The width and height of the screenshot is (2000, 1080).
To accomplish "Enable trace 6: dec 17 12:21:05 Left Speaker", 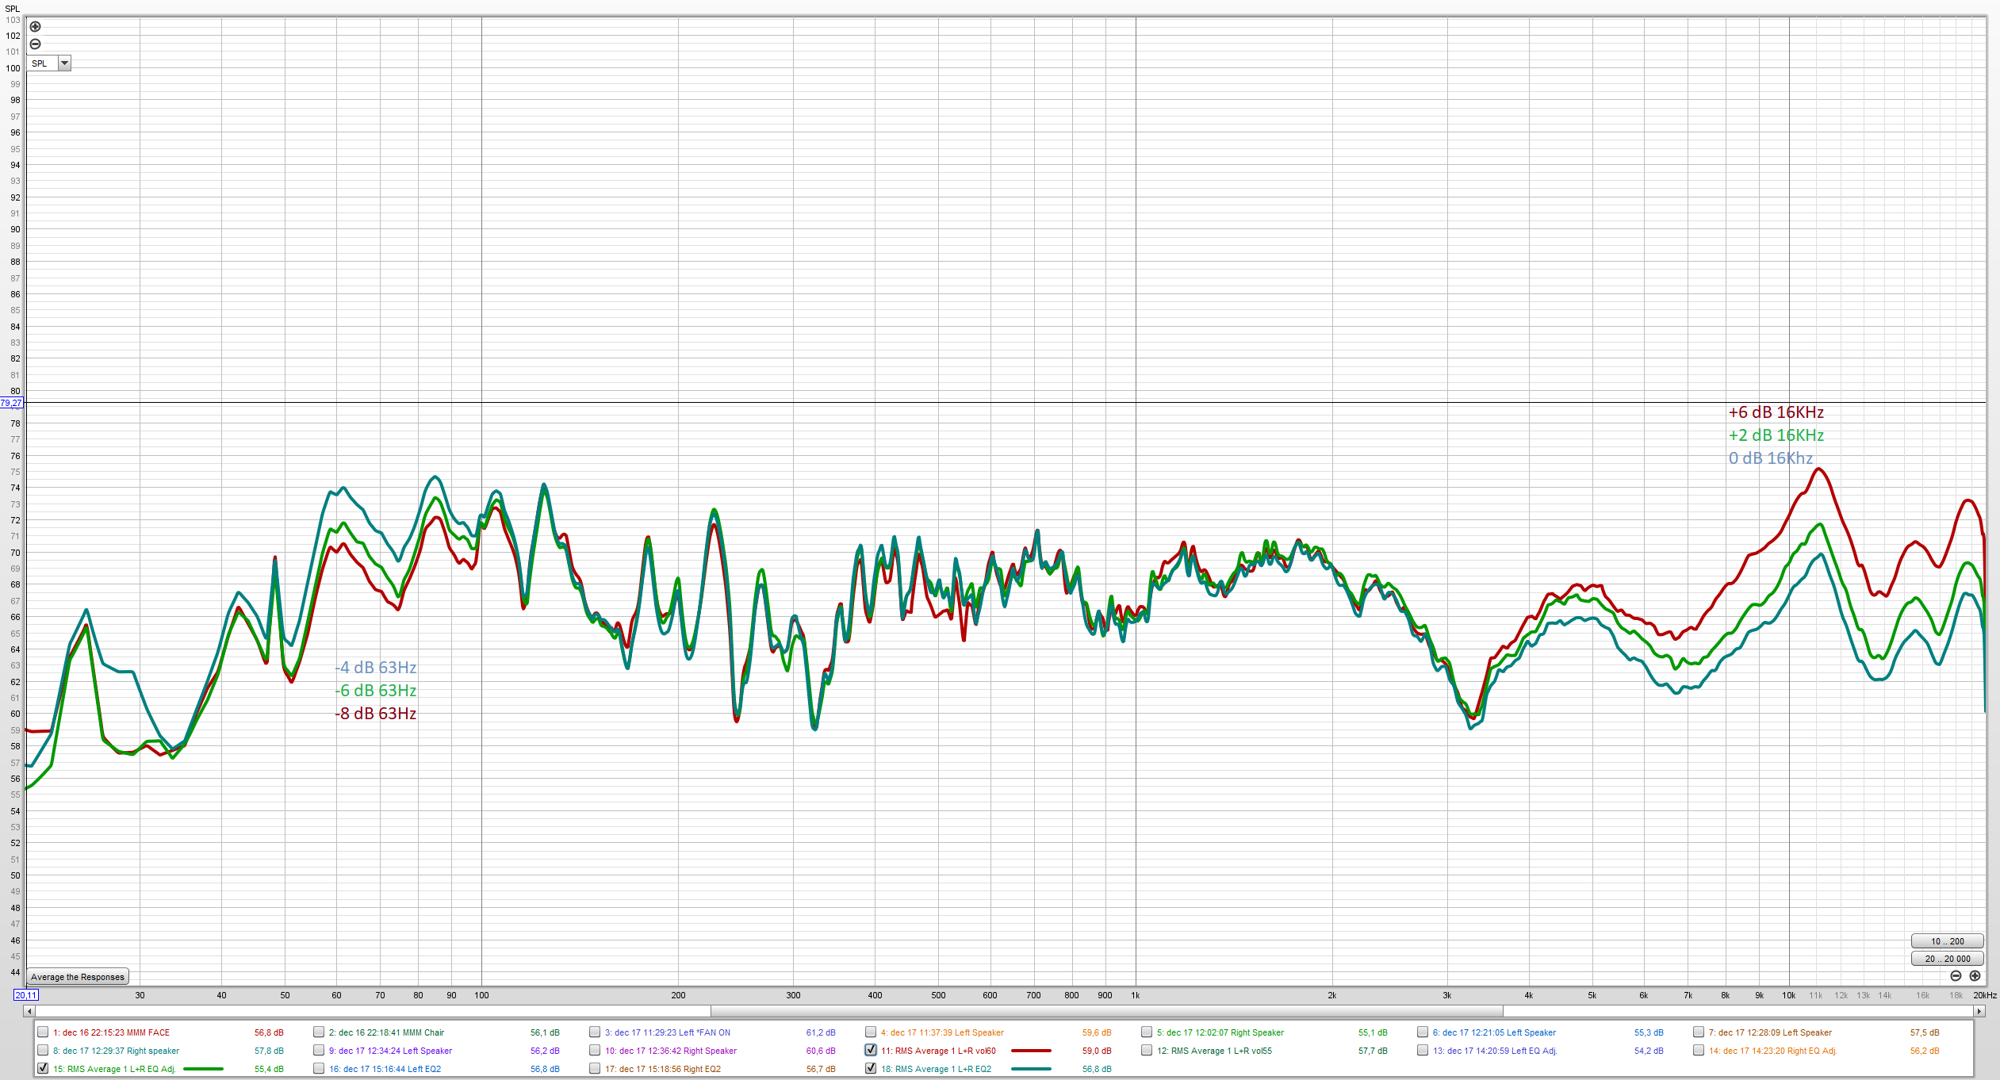I will (1423, 1032).
